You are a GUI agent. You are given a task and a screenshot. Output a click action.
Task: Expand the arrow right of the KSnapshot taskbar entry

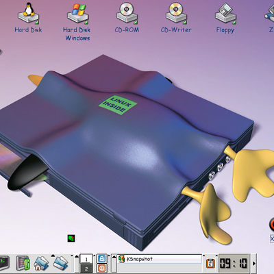pyautogui.click(x=204, y=256)
